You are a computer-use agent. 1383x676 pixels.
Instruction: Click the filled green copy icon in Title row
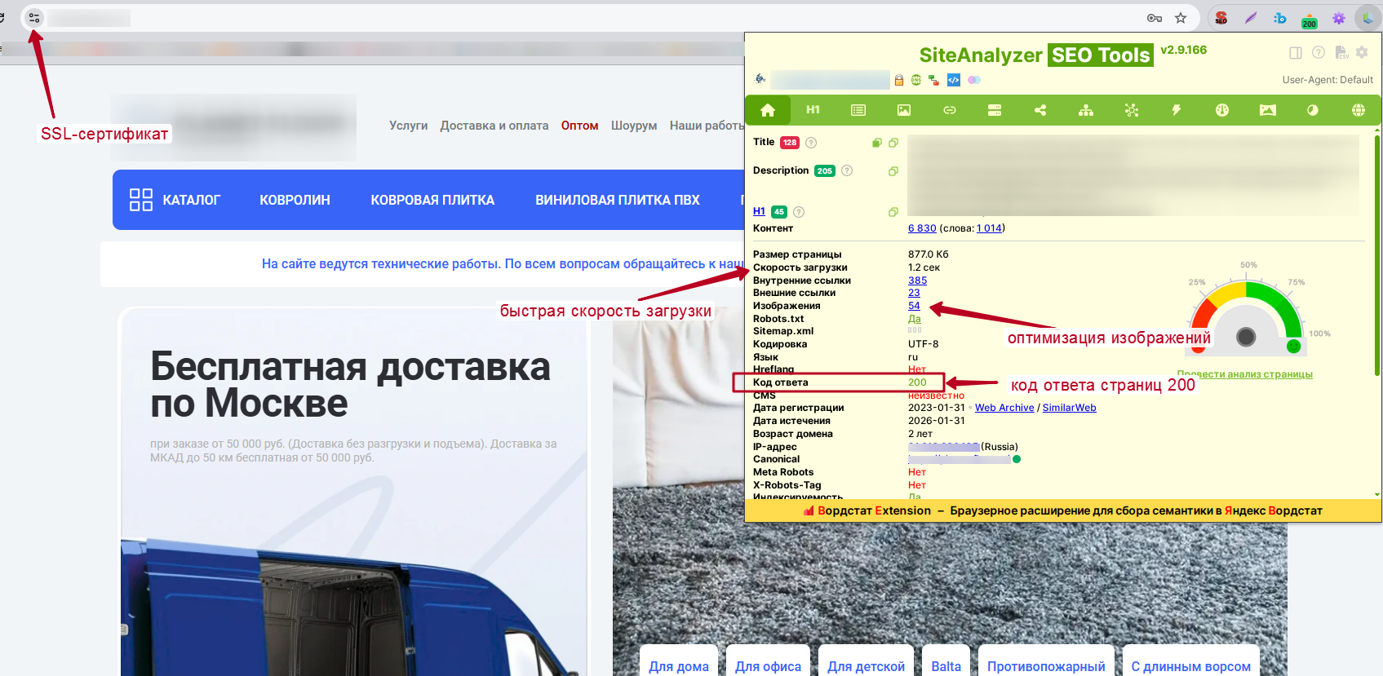click(877, 143)
